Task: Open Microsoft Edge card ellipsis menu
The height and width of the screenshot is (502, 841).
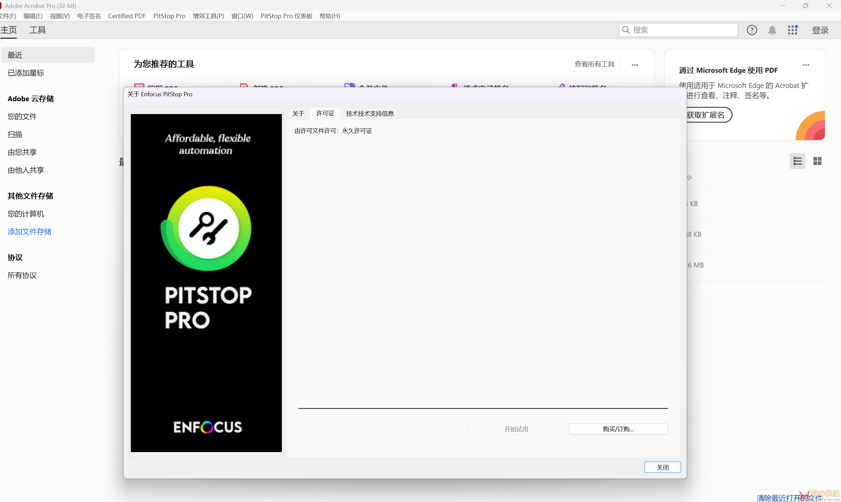Action: (x=806, y=64)
